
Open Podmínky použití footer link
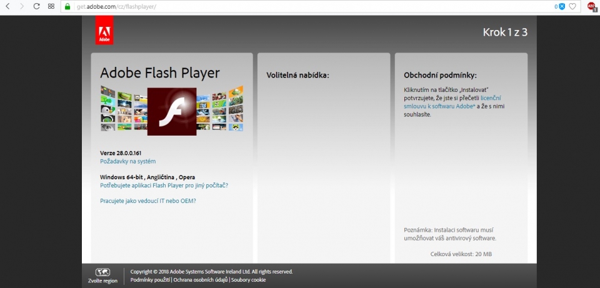pos(151,280)
